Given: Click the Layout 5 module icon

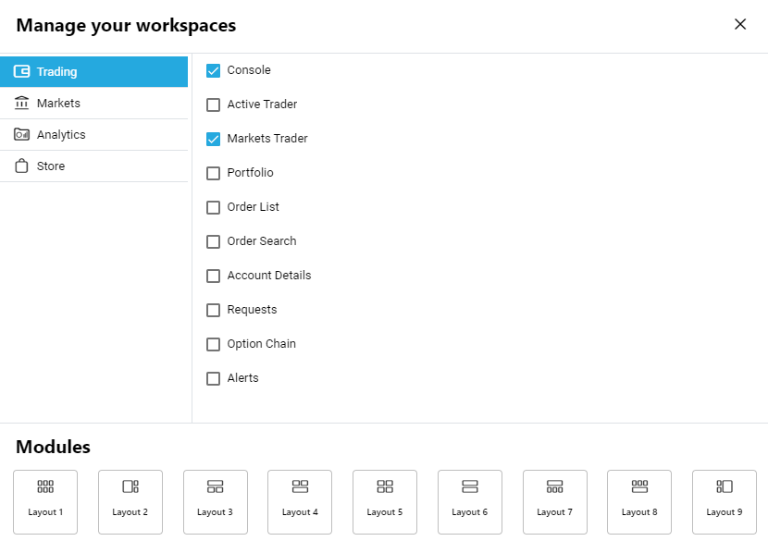Looking at the screenshot, I should pyautogui.click(x=385, y=501).
